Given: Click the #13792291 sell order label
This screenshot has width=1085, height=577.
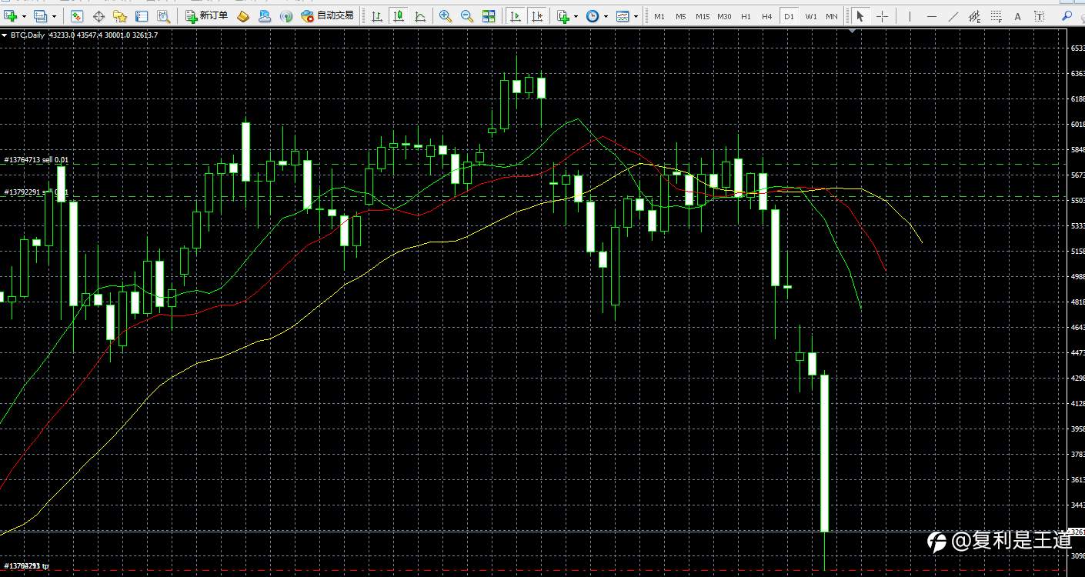Looking at the screenshot, I should tap(36, 192).
